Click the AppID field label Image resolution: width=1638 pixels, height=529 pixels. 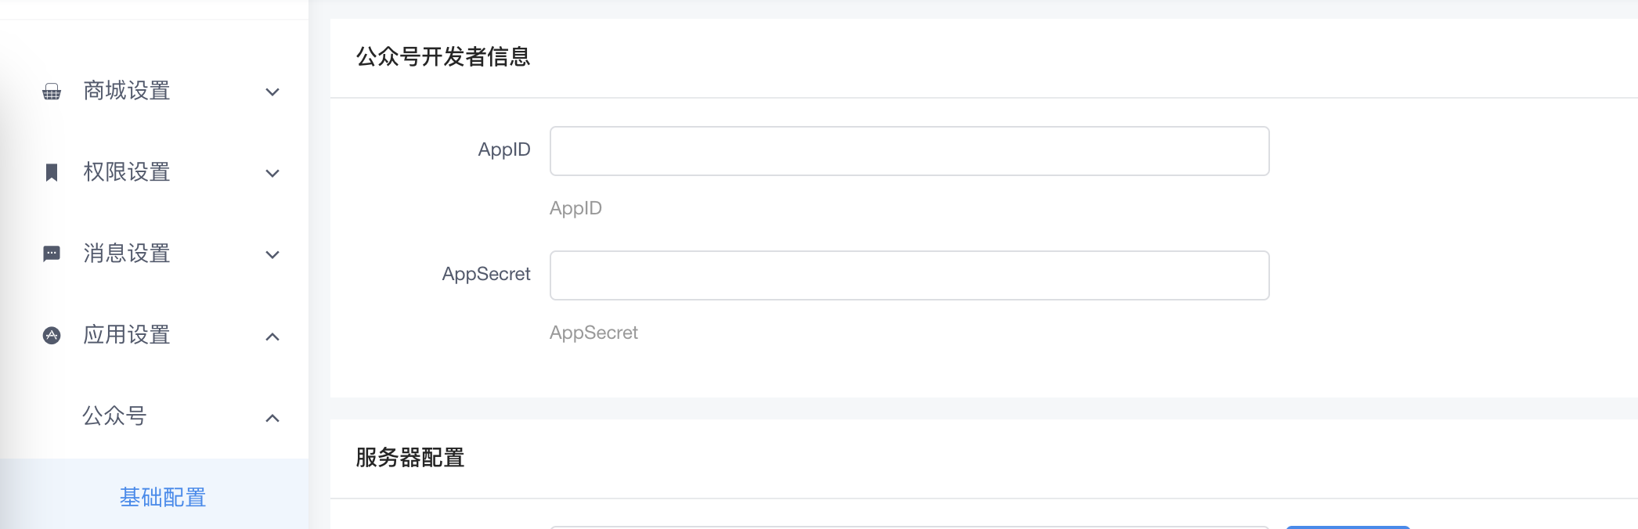[504, 149]
